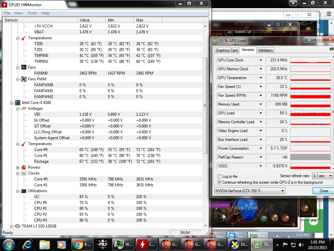Open Google Chrome from the taskbar
Image resolution: width=334 pixels, height=251 pixels.
tap(78, 244)
